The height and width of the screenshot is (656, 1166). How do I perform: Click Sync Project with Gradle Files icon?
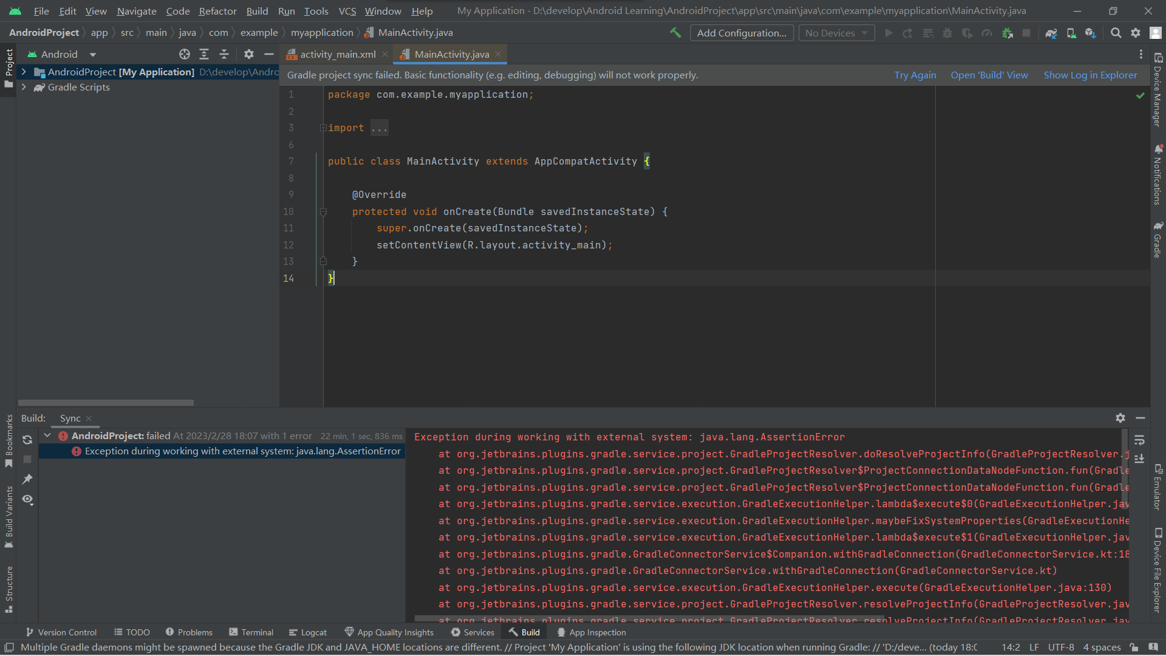coord(1051,33)
